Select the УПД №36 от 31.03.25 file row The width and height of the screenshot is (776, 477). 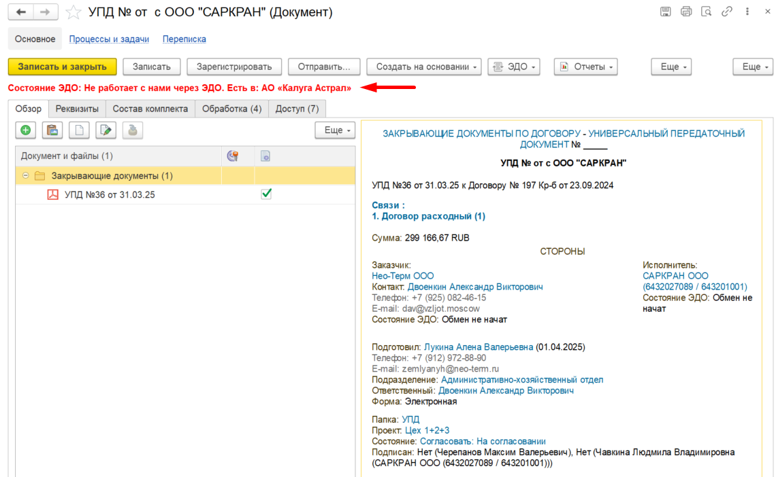tap(185, 194)
